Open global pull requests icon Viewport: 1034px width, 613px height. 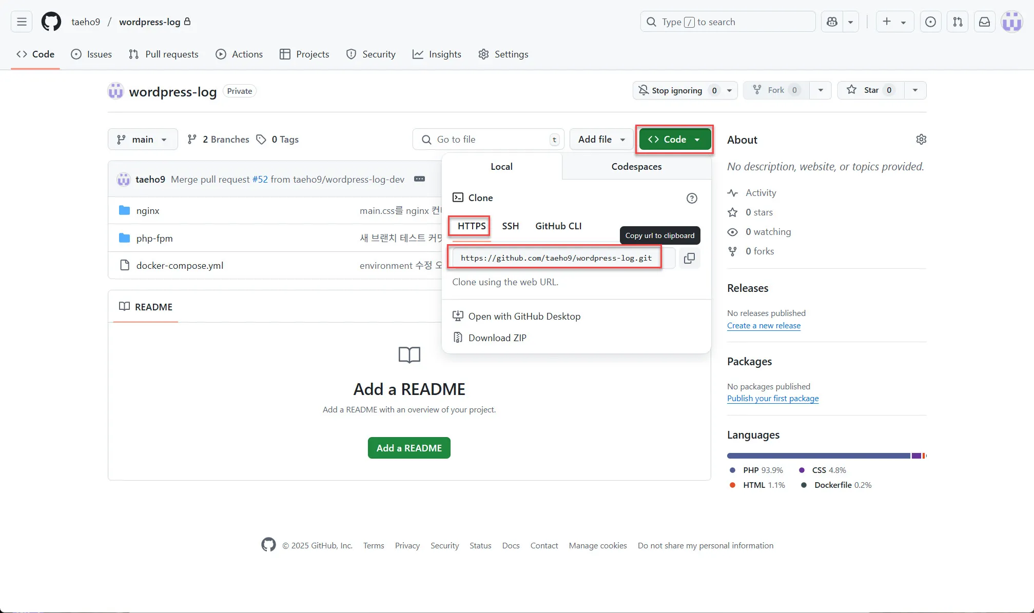click(x=957, y=22)
